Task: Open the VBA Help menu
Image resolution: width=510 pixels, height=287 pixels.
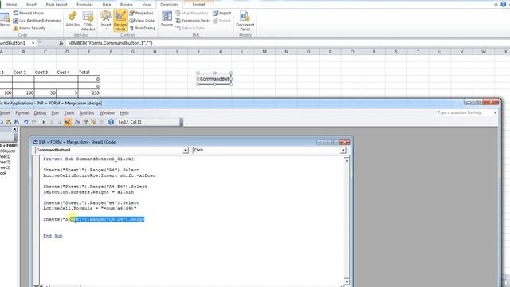Action: coord(124,113)
